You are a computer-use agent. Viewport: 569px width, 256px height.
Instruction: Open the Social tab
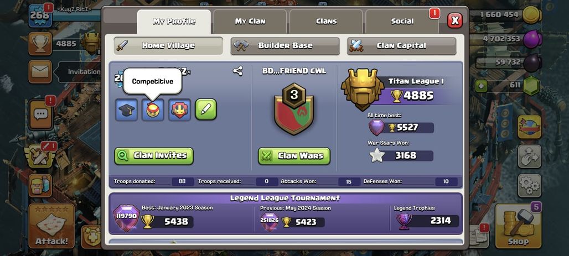pyautogui.click(x=402, y=22)
